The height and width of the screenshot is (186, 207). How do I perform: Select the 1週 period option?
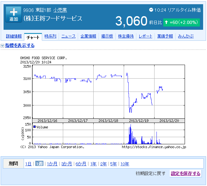click(39, 164)
